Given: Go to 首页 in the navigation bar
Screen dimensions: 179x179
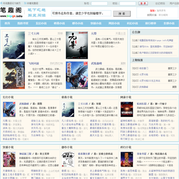Looking at the screenshot, I should click(x=7, y=23).
